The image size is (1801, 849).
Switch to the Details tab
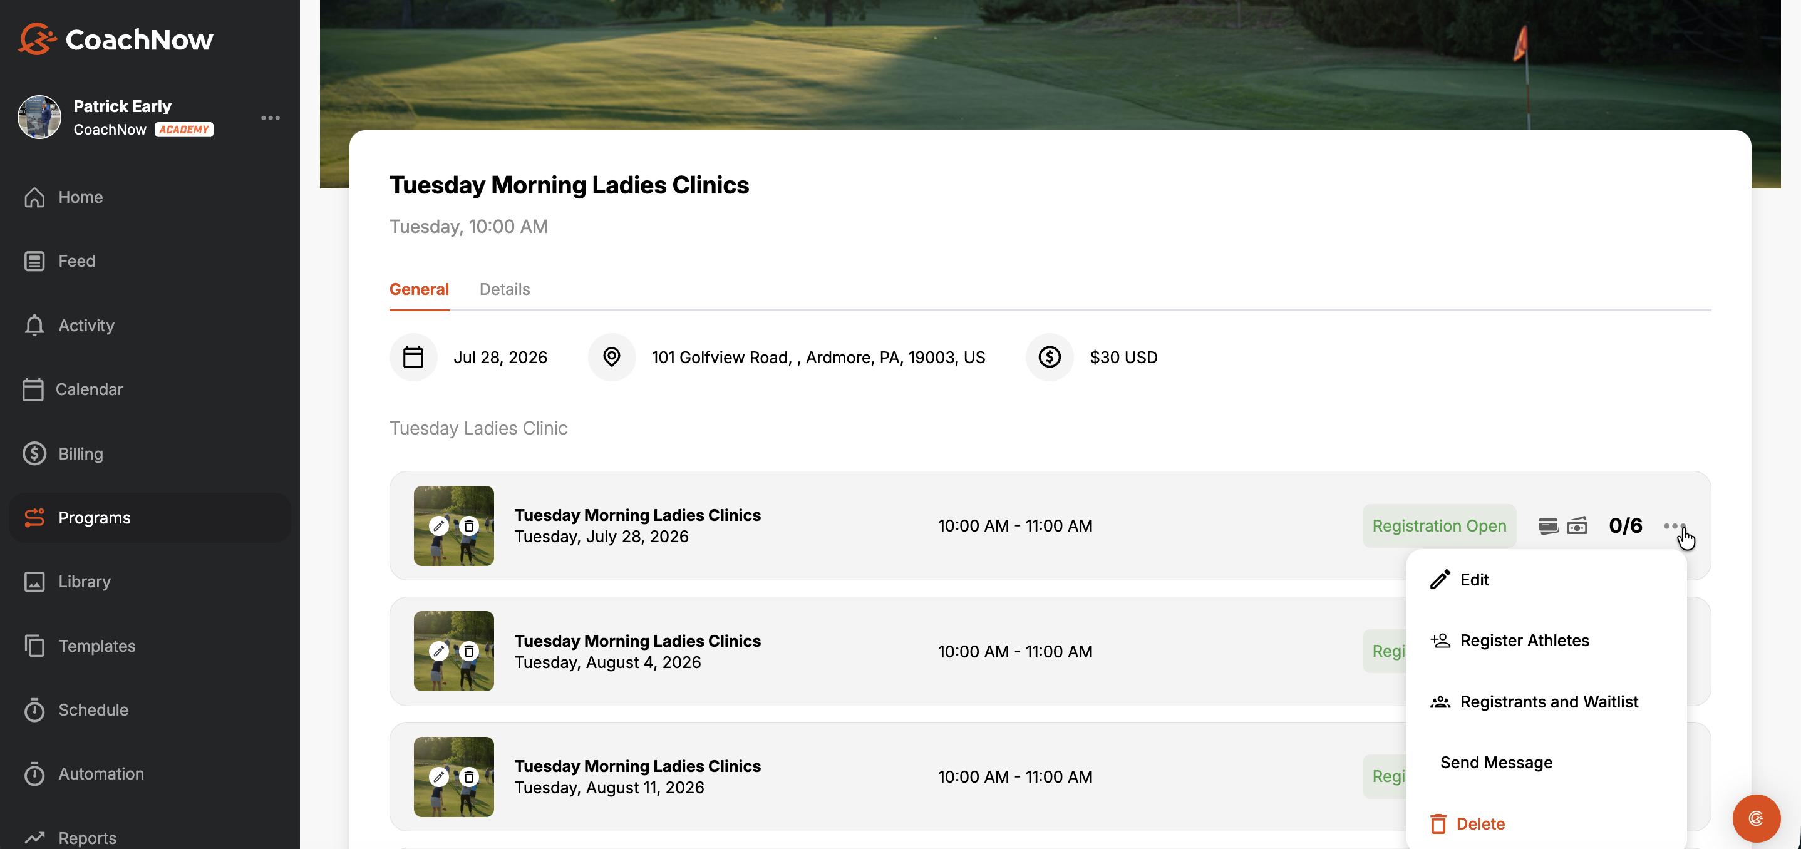(505, 289)
